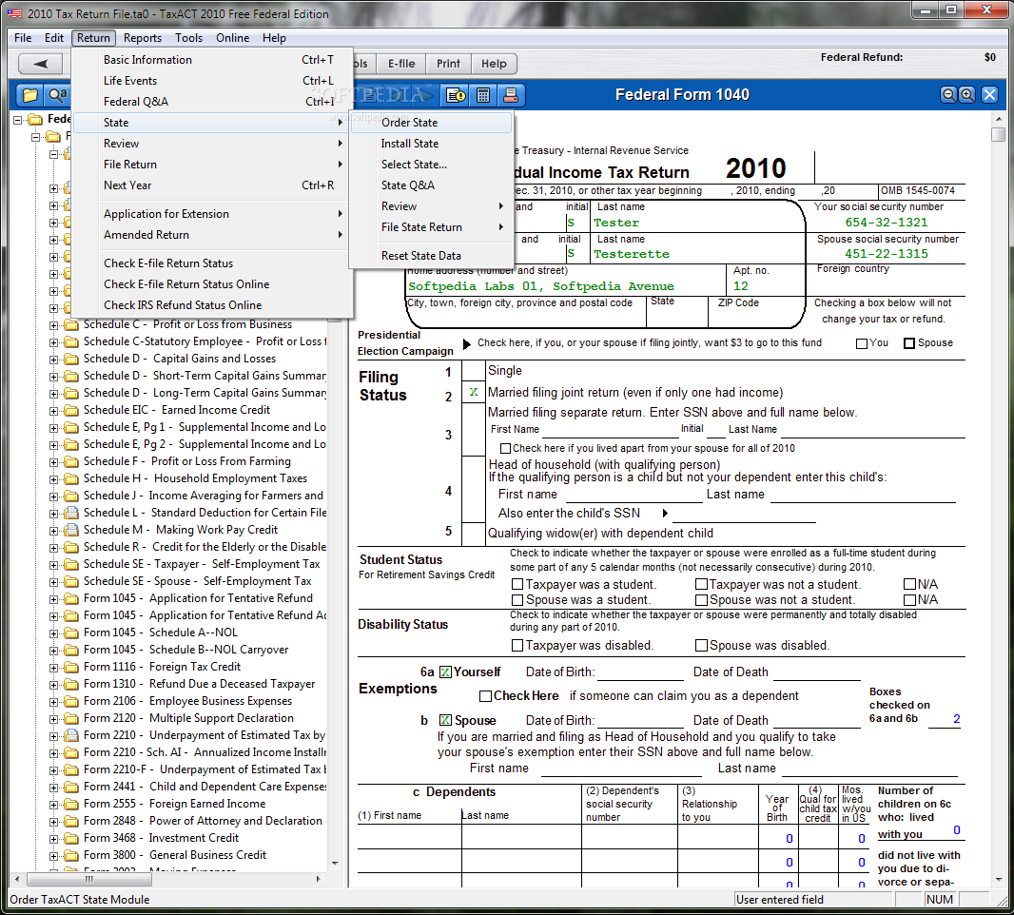Expand the Schedule C Profit or Loss node
The height and width of the screenshot is (915, 1014).
(x=53, y=325)
